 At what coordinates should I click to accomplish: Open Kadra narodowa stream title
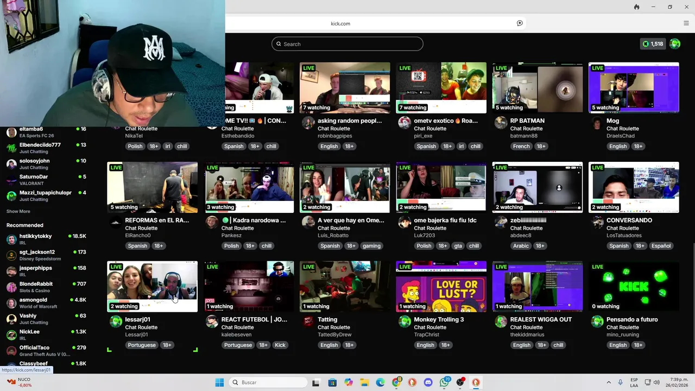click(x=254, y=220)
